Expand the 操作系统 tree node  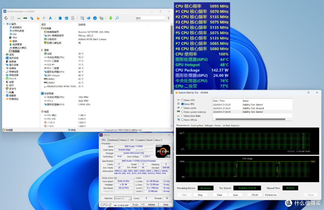click(x=4, y=58)
